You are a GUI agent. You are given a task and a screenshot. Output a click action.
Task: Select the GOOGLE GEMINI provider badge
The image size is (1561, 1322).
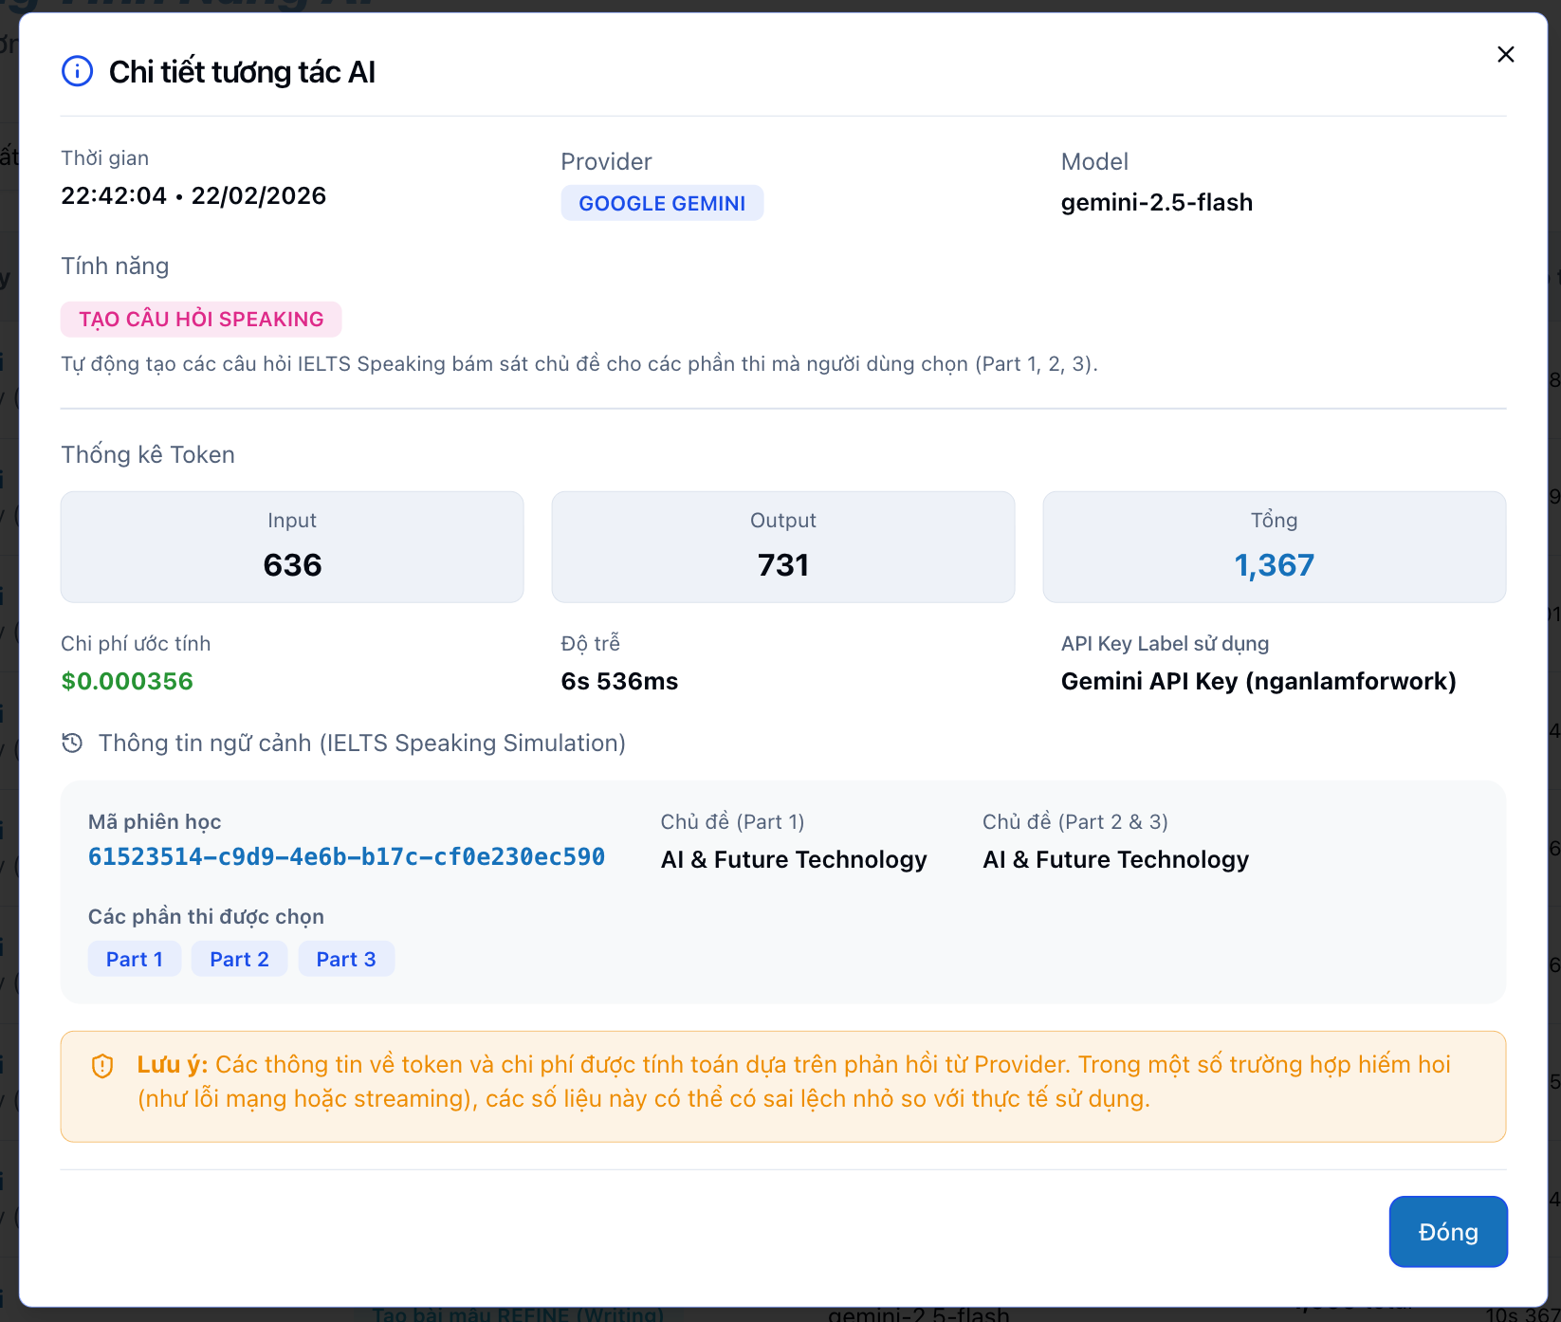(662, 202)
